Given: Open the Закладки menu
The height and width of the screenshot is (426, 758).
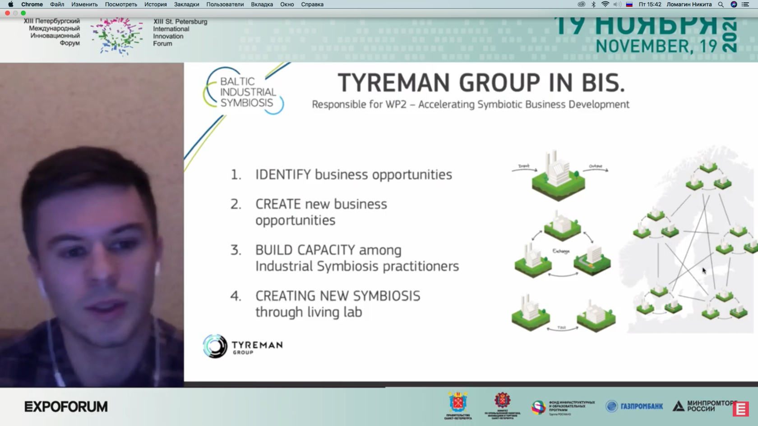Looking at the screenshot, I should (186, 4).
